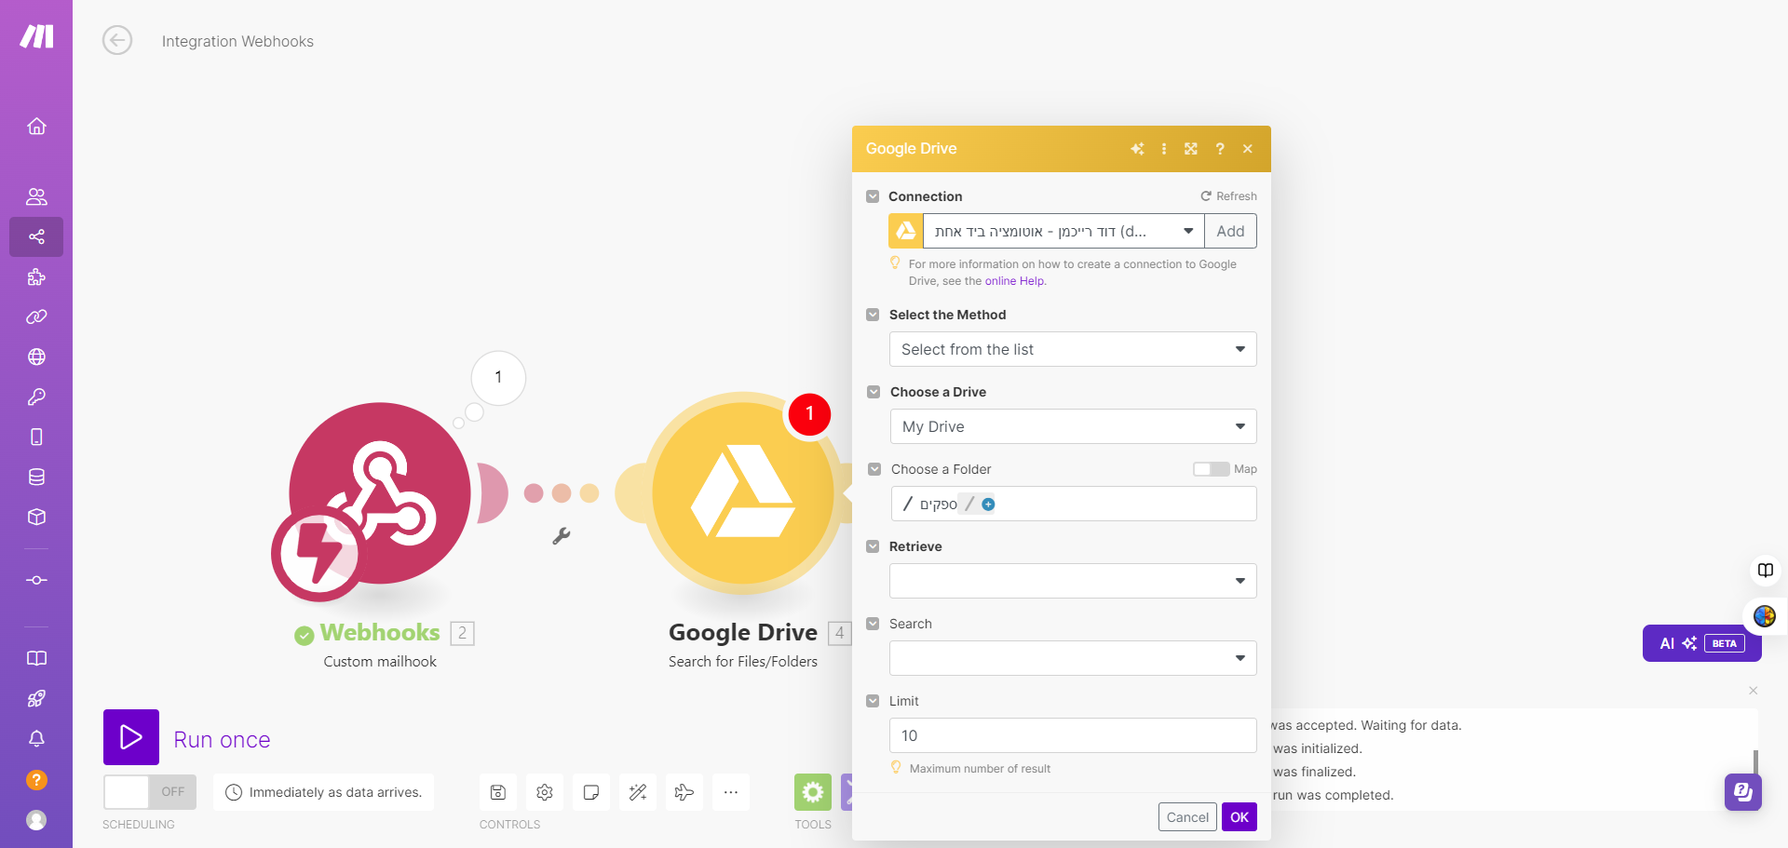Click the Choose a Folder path field

click(1073, 504)
